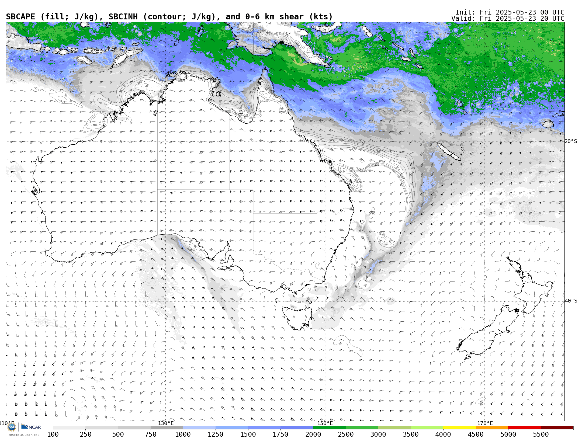The height and width of the screenshot is (438, 582).
Task: Click the Init: Fri 2025-05-23 00 UTC line
Action: 510,12
